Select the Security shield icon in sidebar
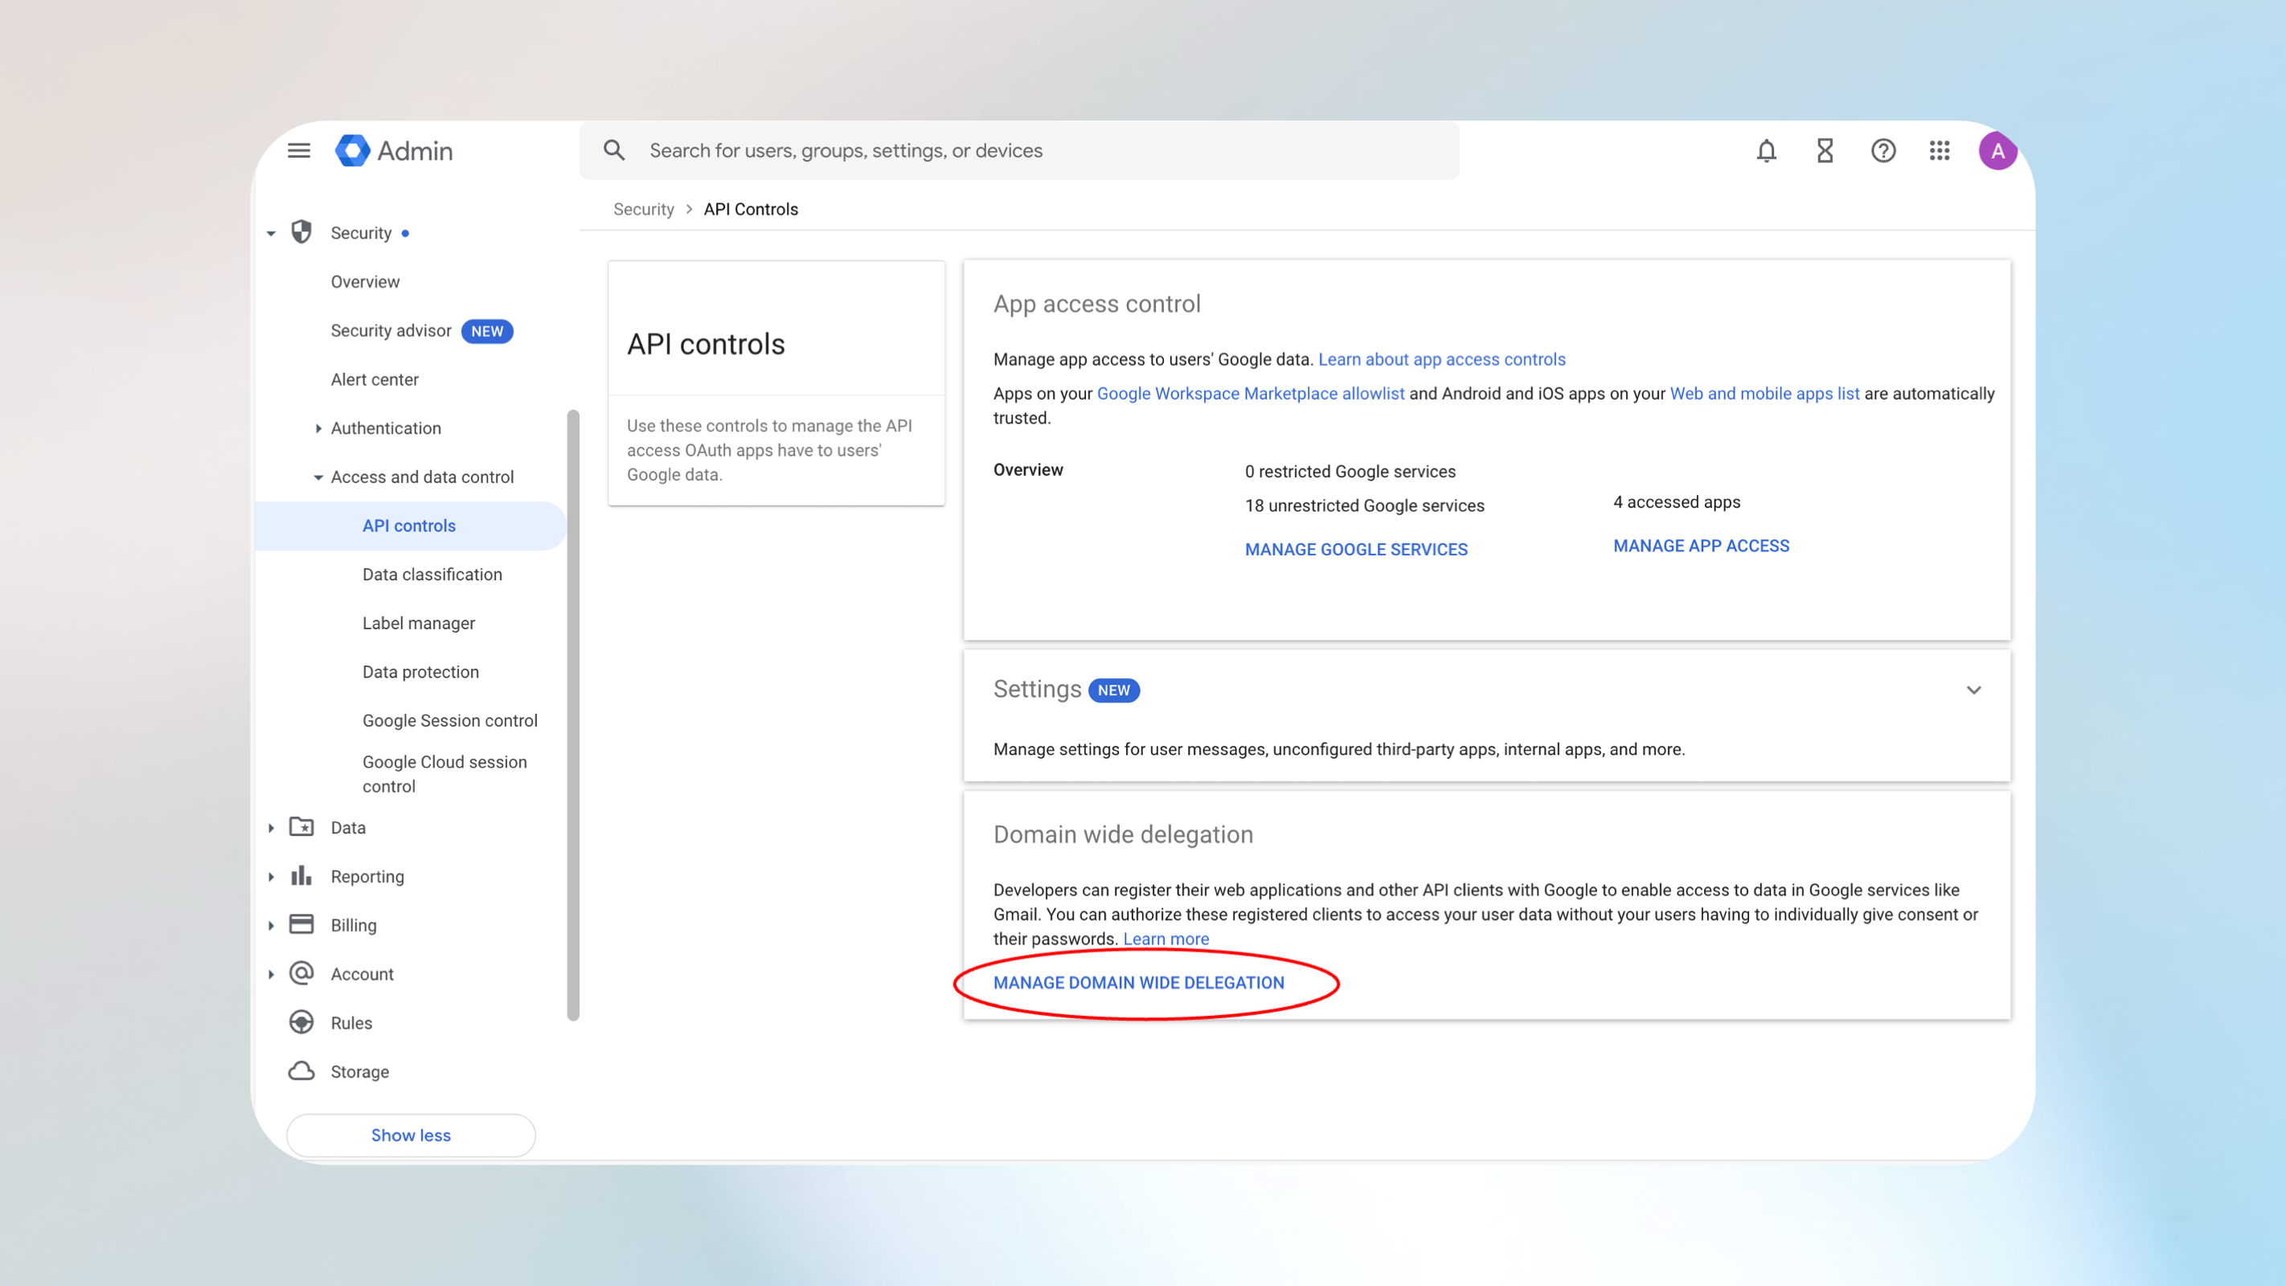2286x1286 pixels. point(301,232)
